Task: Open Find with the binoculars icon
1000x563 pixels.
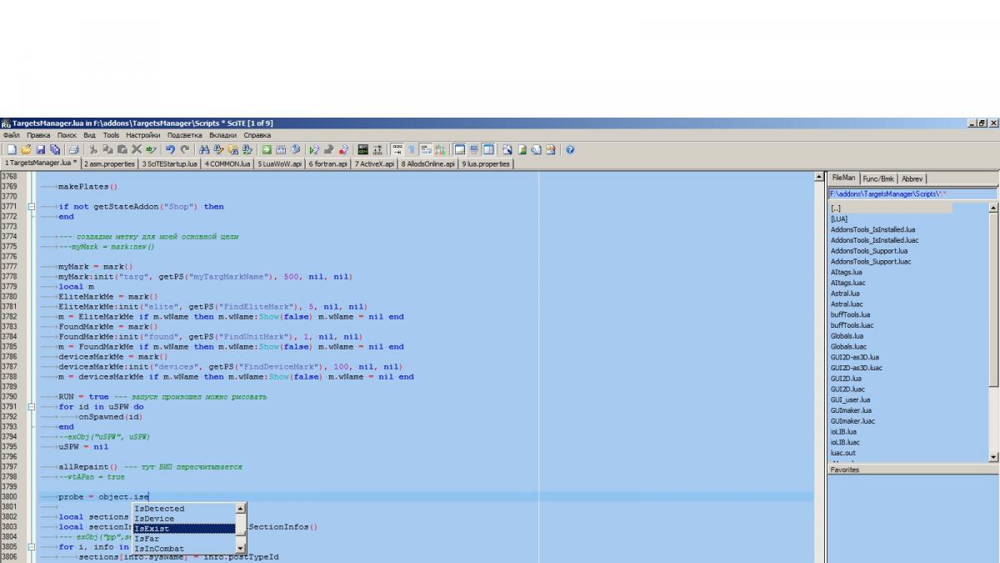Action: (205, 150)
